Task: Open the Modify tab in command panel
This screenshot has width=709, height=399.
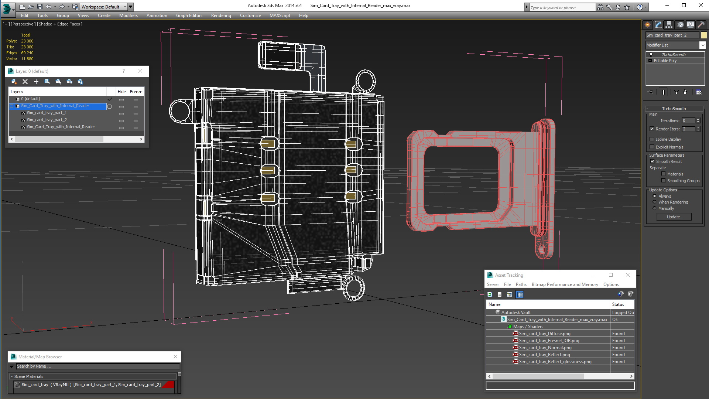Action: point(658,25)
